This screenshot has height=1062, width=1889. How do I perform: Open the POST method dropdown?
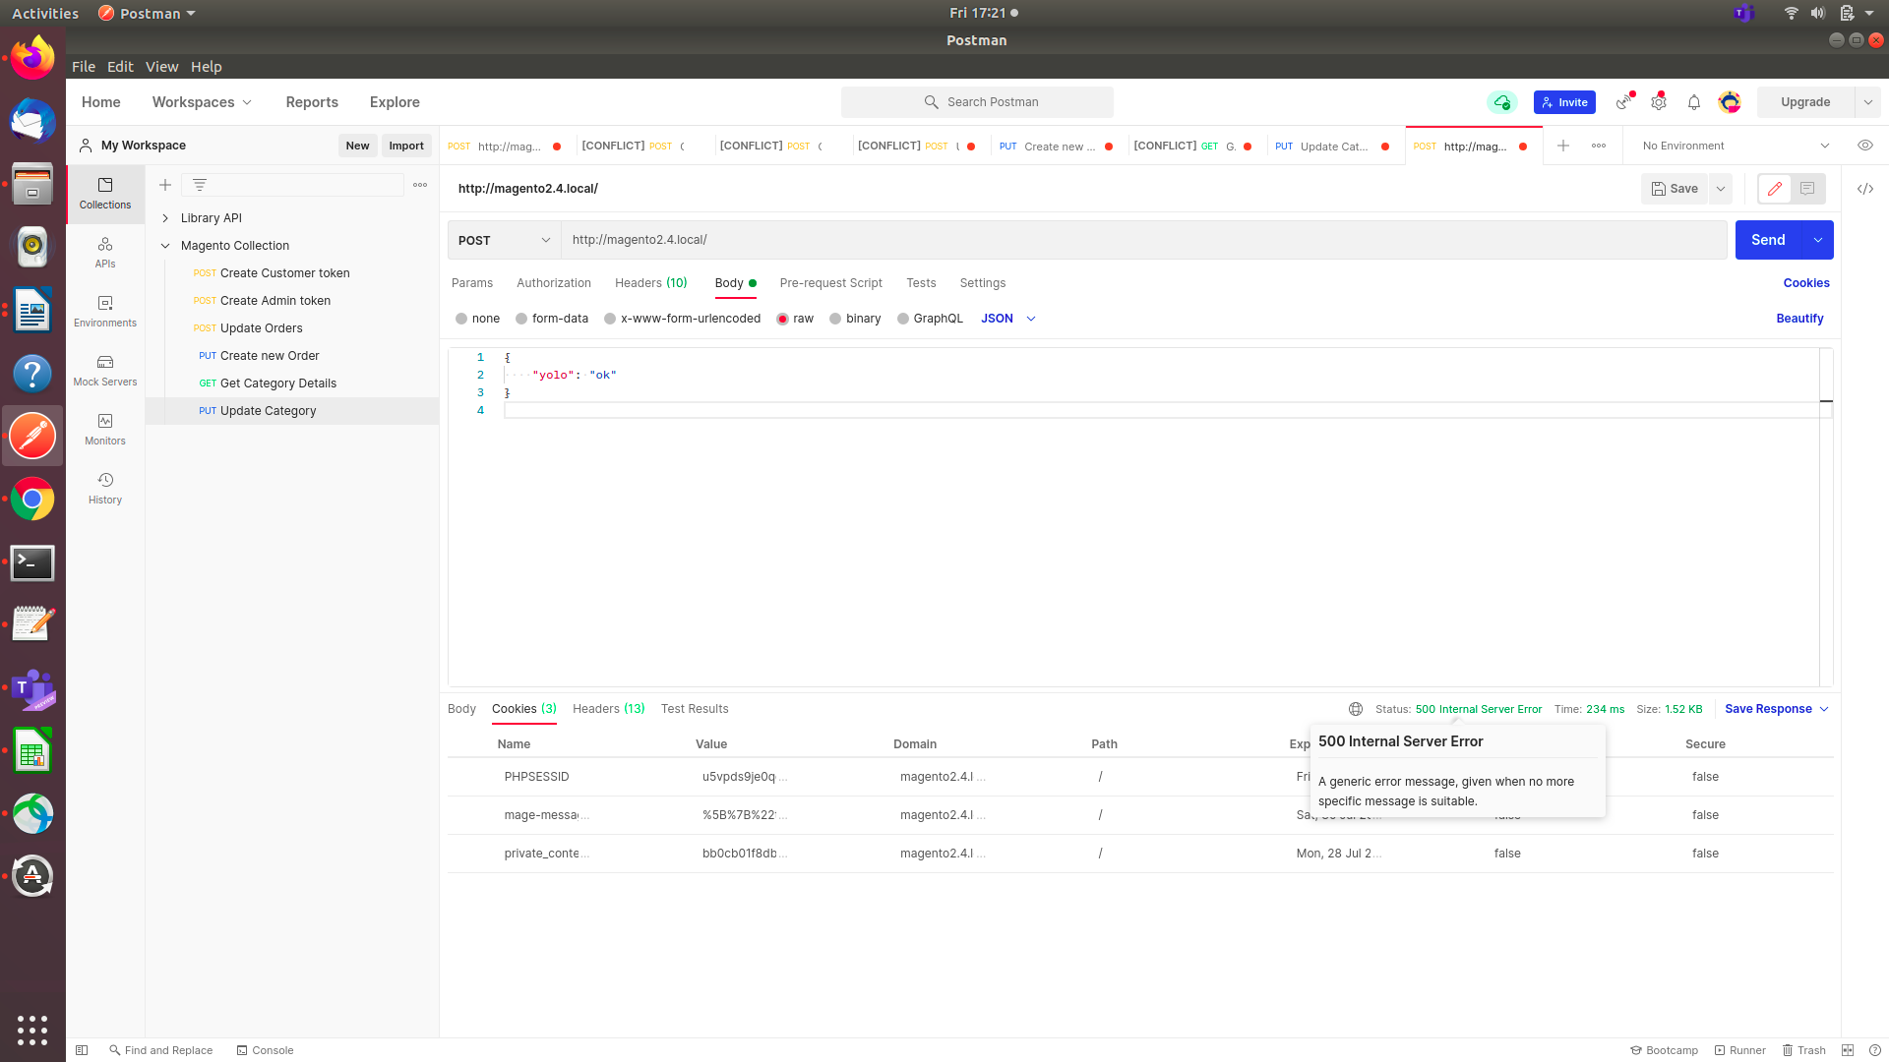[504, 240]
